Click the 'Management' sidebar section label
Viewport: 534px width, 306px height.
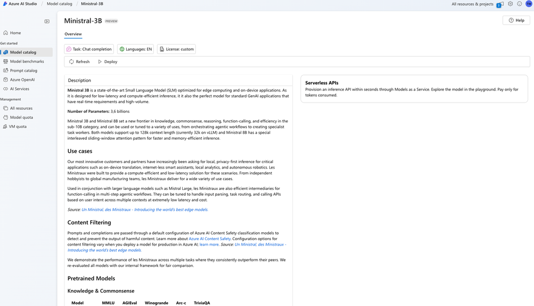click(x=11, y=99)
